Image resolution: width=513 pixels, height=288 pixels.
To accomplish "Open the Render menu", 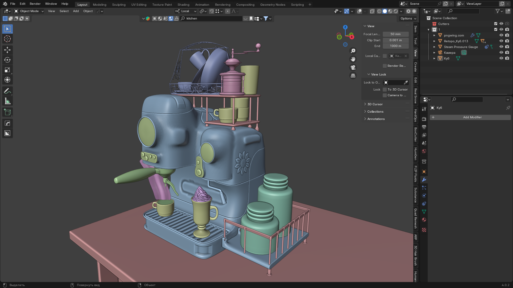I will [35, 4].
